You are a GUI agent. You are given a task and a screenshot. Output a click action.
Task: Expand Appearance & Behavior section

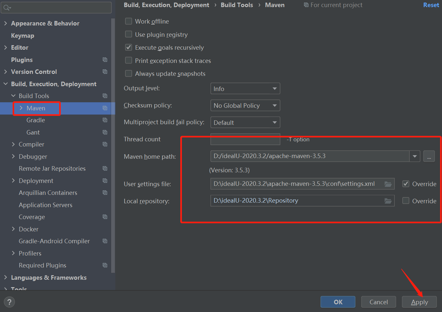(x=5, y=23)
